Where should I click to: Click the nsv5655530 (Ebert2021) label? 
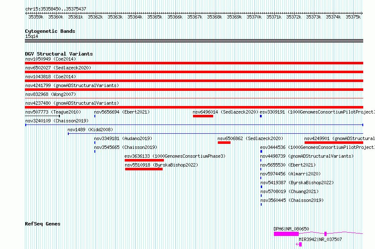(x=288, y=165)
